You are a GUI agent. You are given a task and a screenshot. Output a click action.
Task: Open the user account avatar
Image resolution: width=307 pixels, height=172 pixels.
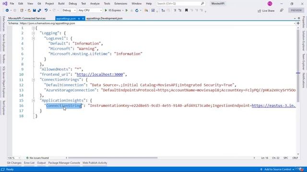pyautogui.click(x=270, y=3)
